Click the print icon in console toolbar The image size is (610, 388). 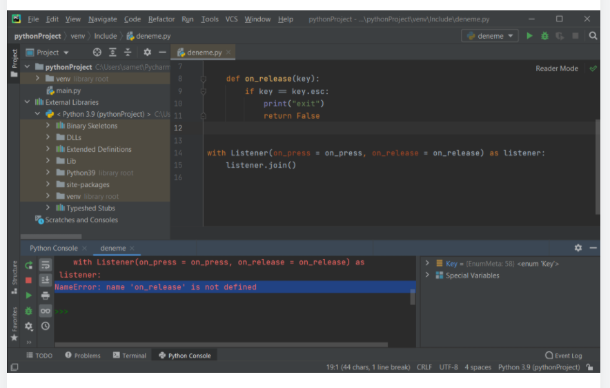tap(46, 295)
